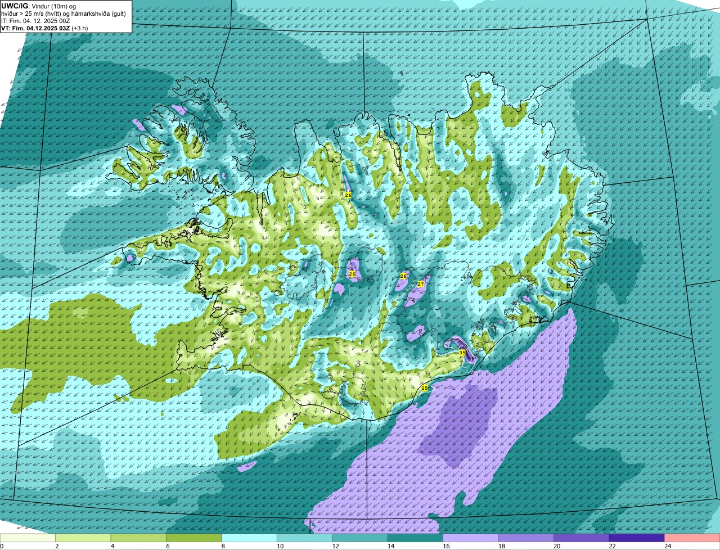
Task: Click the pale yellow 0–2 m/s legend swatch
Action: pos(28,538)
